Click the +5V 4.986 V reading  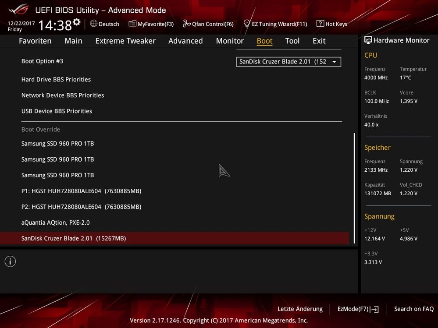coord(409,239)
